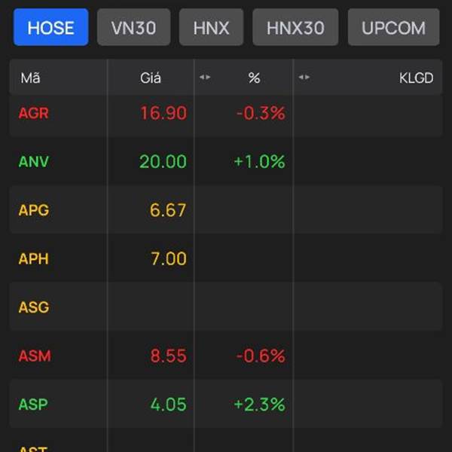Switch to the VN30 tab
Viewport: 452px width, 452px height.
coord(133,28)
